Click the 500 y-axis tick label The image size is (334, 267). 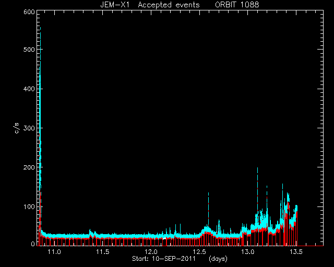point(29,50)
